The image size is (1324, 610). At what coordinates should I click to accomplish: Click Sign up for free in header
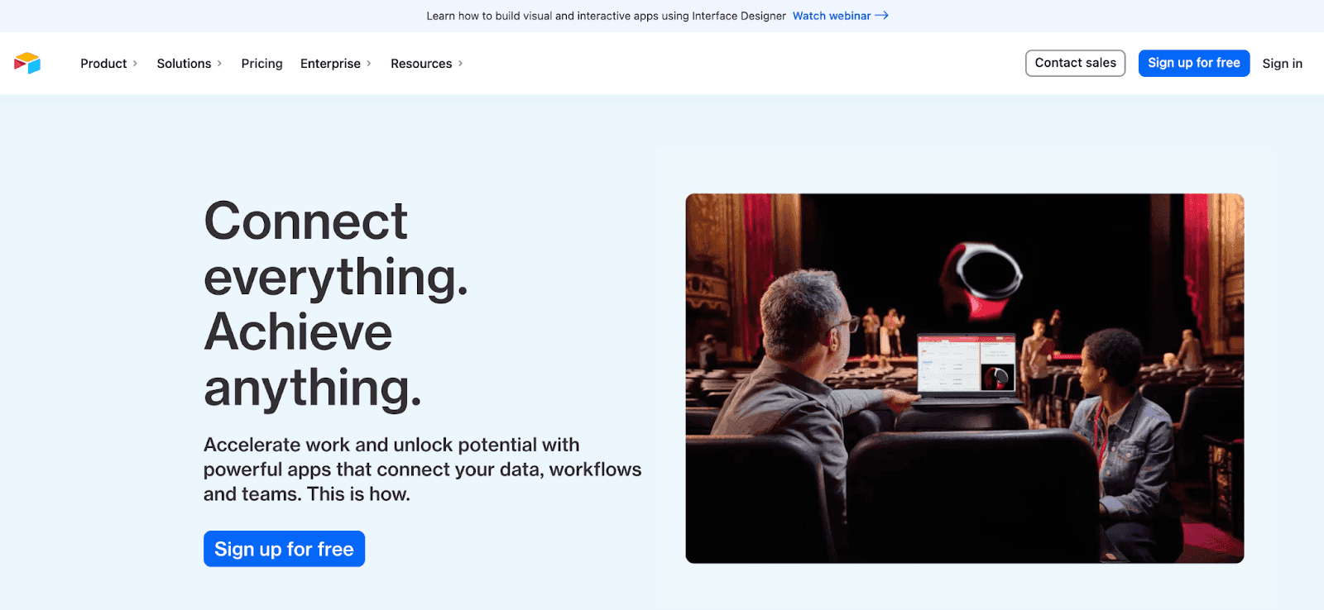coord(1194,63)
